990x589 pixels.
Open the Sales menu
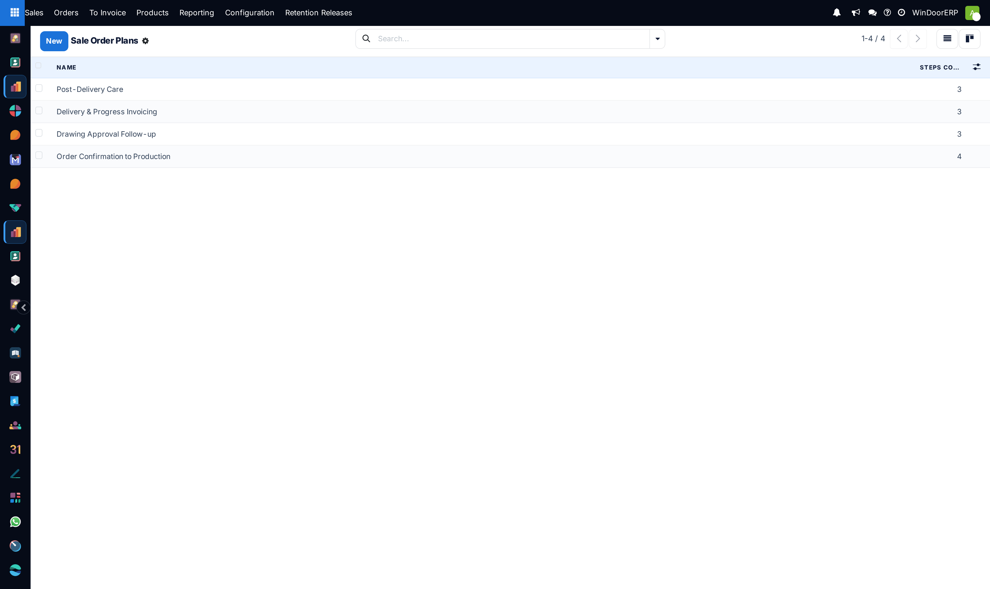[34, 13]
